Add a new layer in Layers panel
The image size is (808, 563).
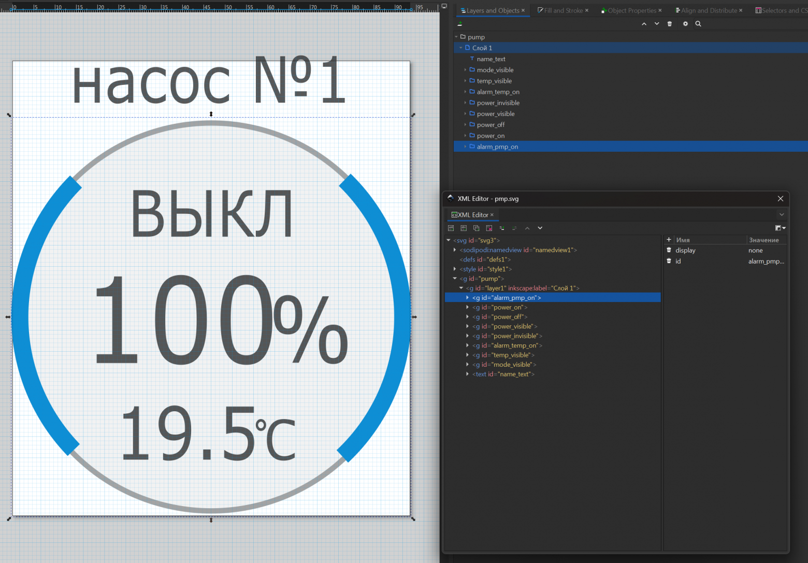[x=459, y=24]
